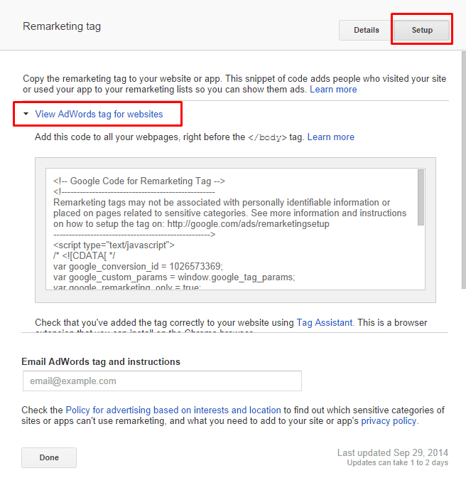Open Learn more link after remarketing lists sentence
This screenshot has width=466, height=488.
[x=333, y=90]
